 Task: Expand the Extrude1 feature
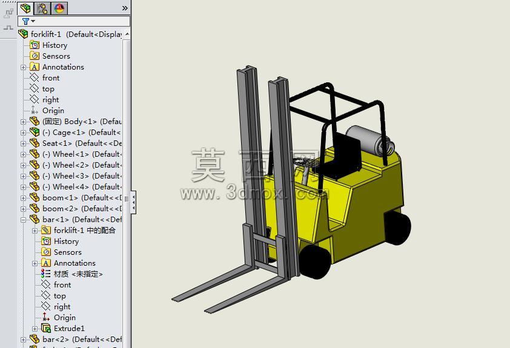tap(35, 329)
